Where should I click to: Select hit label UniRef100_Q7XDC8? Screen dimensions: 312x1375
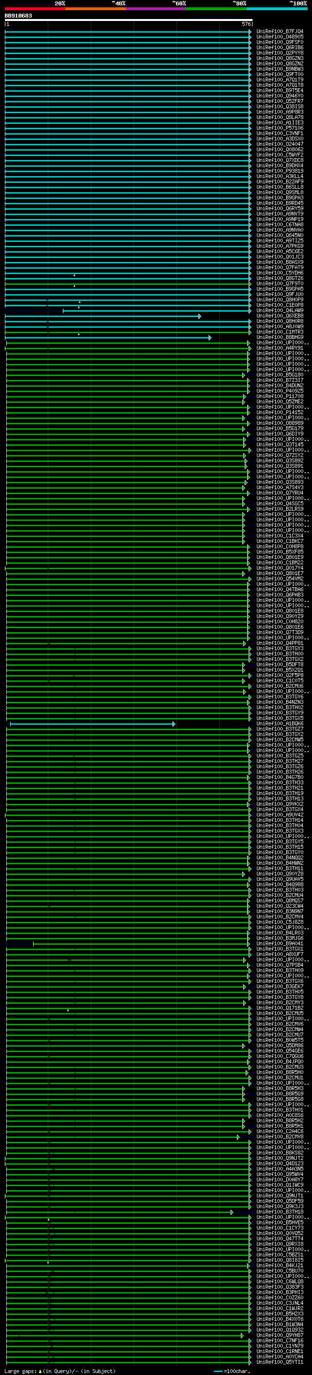point(279,160)
